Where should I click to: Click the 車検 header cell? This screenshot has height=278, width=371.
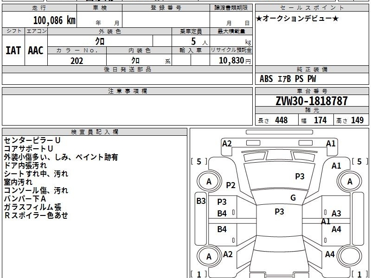(x=100, y=8)
